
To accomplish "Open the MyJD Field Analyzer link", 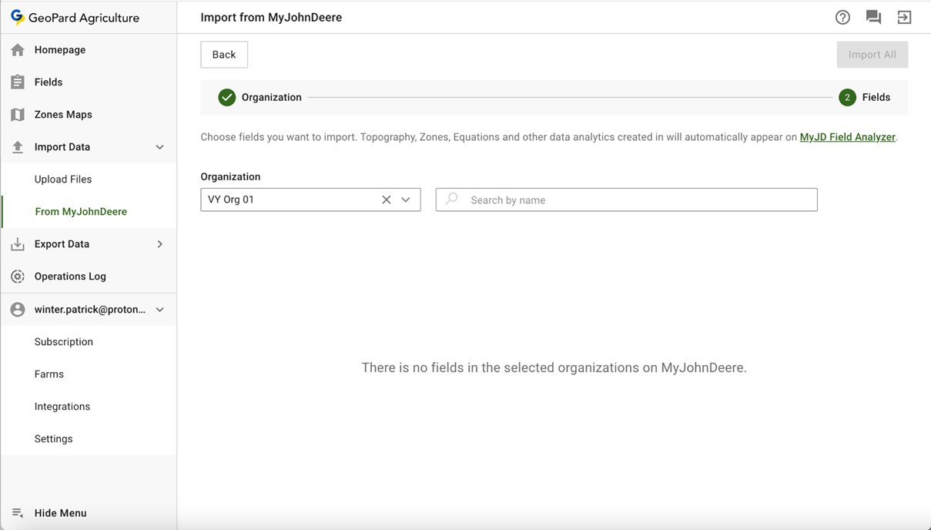I will [x=847, y=137].
